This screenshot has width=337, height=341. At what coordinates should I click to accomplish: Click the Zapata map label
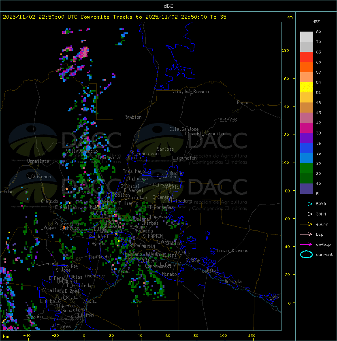(90, 302)
